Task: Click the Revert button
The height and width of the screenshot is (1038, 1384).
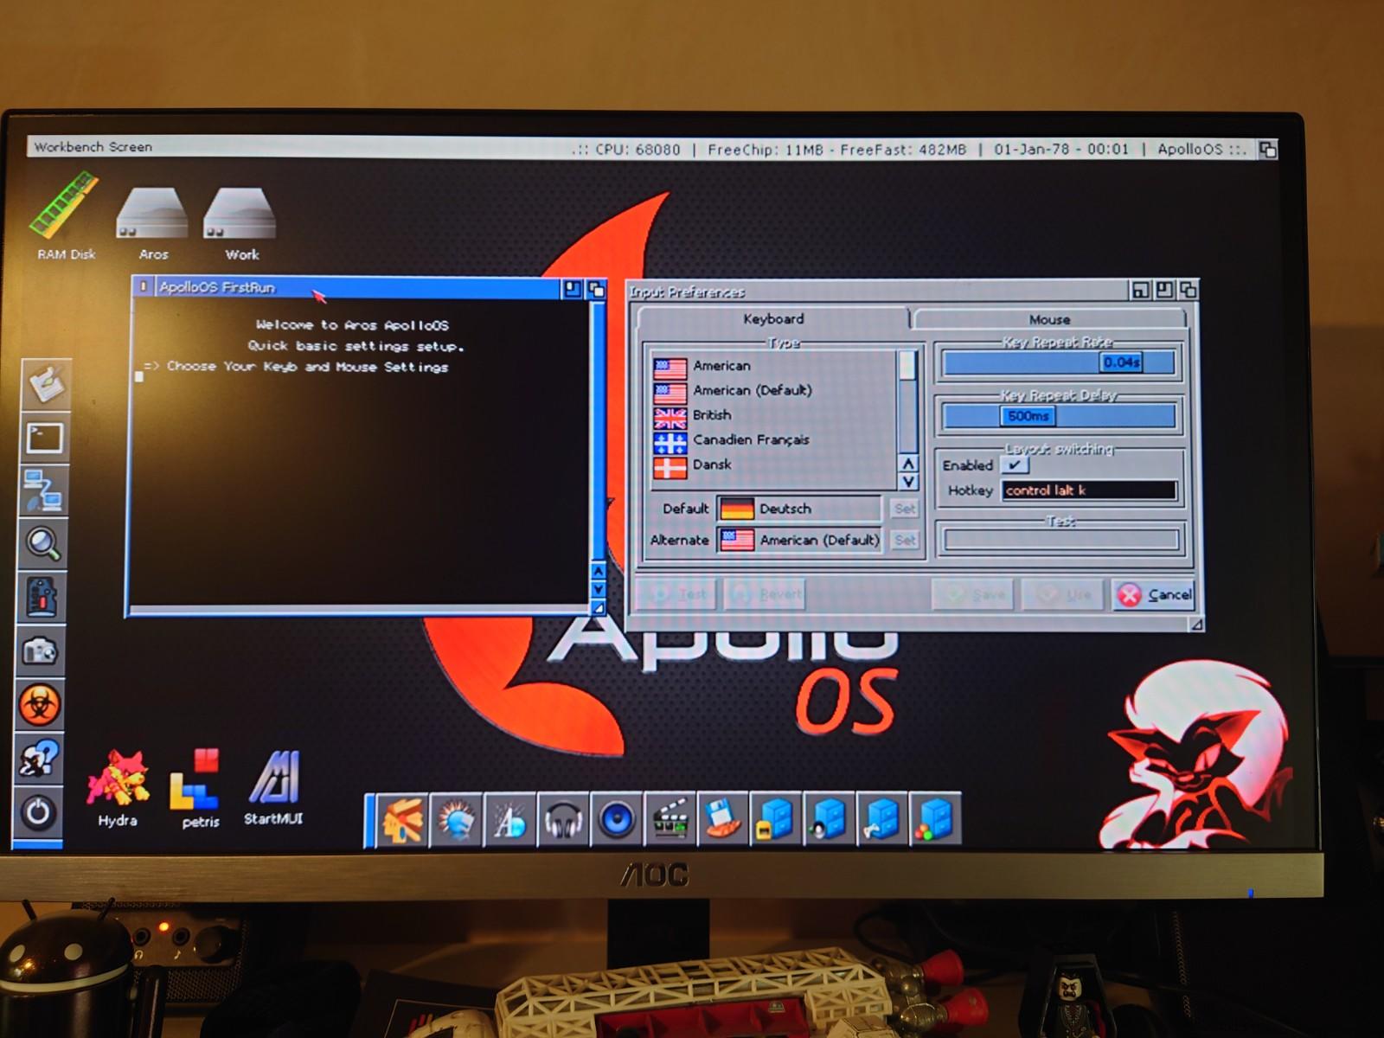Action: 766,594
